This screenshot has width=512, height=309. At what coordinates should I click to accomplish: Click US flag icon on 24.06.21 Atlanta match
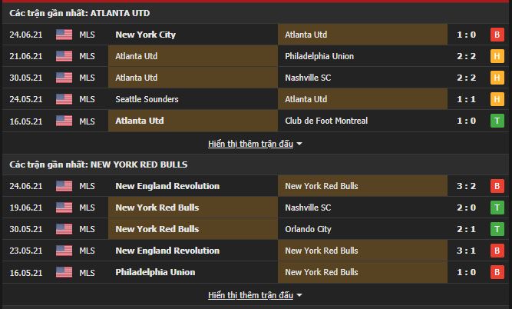click(x=64, y=35)
